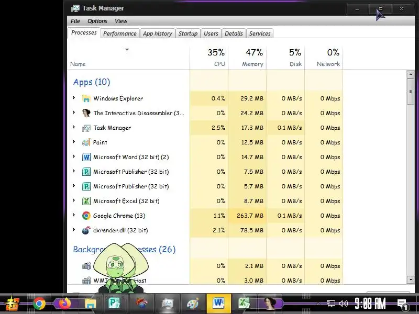This screenshot has height=314, width=419.
Task: Expand the first Microsoft Publisher group
Action: 74,171
